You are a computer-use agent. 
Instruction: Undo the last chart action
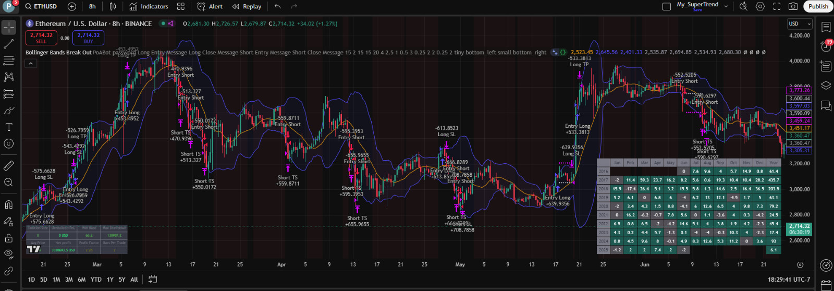click(278, 6)
